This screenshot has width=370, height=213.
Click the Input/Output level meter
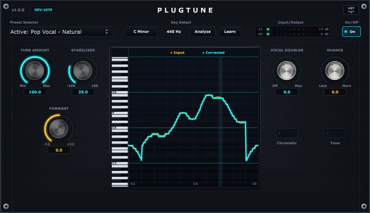coord(293,32)
